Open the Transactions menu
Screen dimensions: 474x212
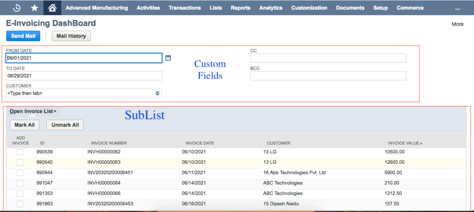[185, 8]
